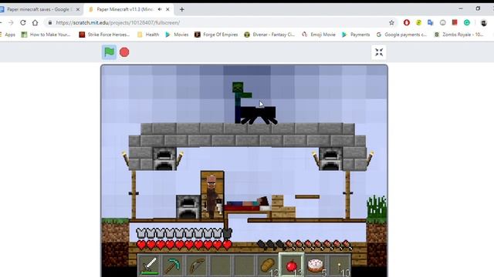This screenshot has height=277, width=494.
Task: Select the empty fifth hotbar slot
Action: tap(244, 265)
